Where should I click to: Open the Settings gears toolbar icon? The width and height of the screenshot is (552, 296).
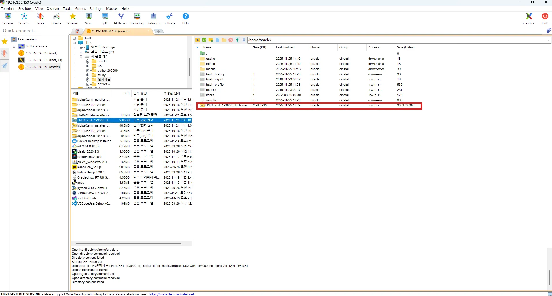pos(169,19)
